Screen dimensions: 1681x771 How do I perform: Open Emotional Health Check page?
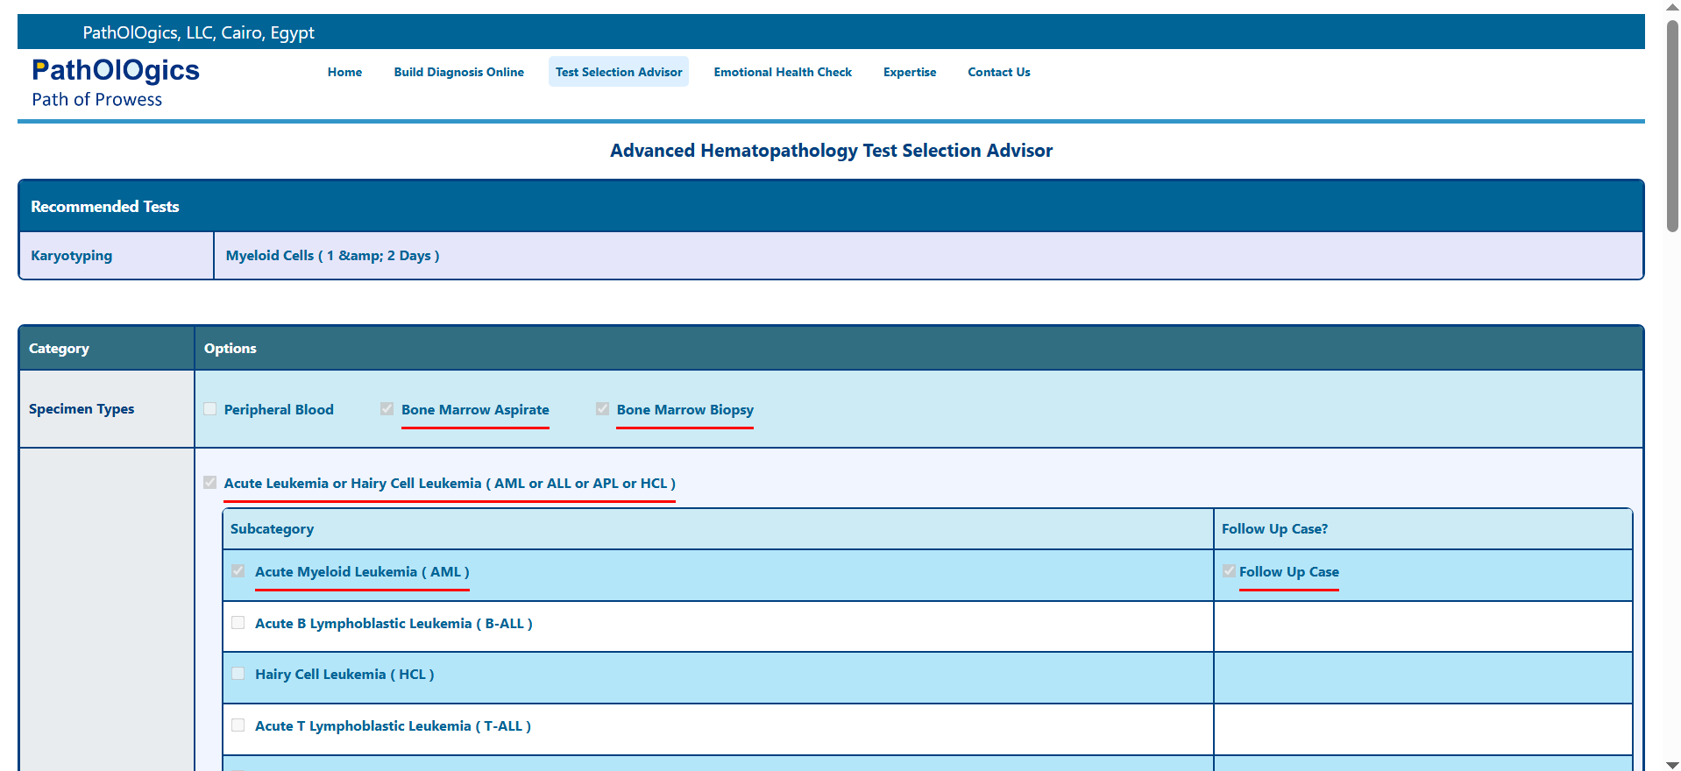pos(782,72)
